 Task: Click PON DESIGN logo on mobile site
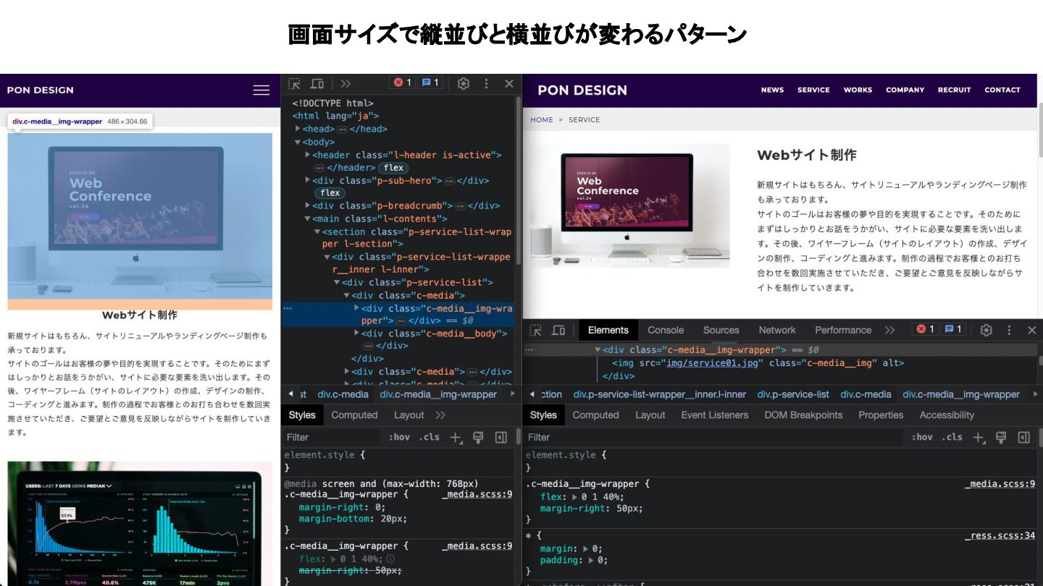(x=41, y=90)
